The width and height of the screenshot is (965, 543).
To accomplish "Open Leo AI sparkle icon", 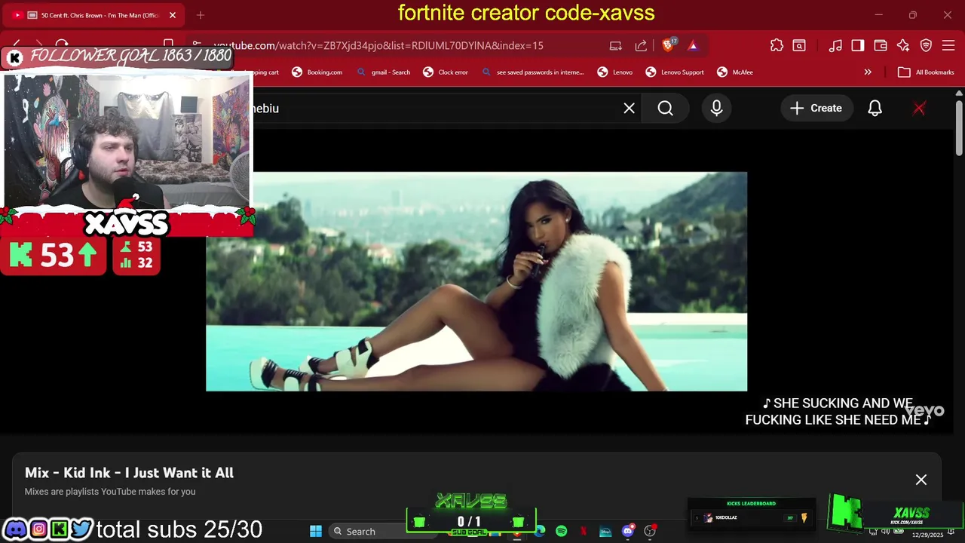I will (903, 45).
